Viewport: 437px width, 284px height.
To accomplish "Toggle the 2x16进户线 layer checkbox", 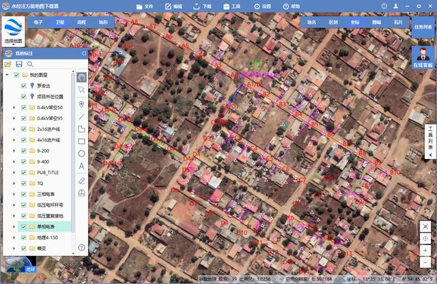I will coord(24,129).
